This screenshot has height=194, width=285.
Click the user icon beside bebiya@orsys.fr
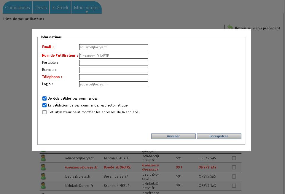point(44,176)
